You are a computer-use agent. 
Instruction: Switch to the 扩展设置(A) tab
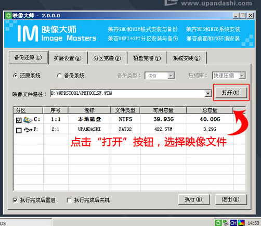(x=68, y=58)
